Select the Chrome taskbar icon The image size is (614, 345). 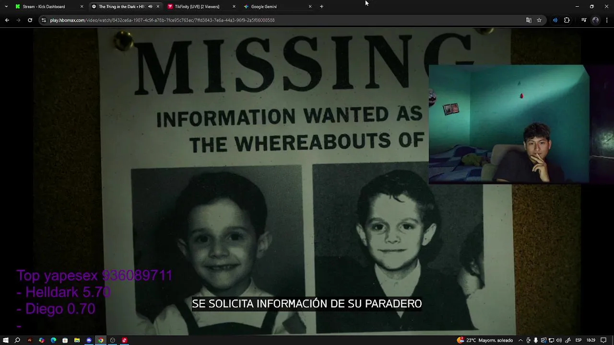pos(101,340)
